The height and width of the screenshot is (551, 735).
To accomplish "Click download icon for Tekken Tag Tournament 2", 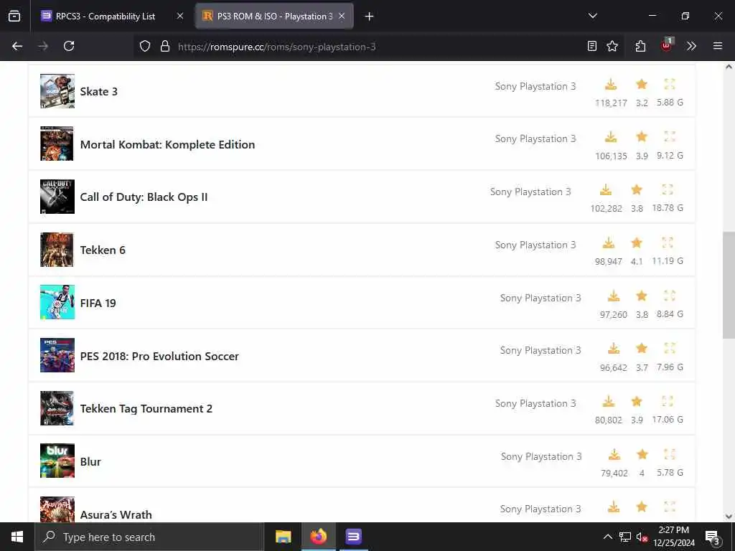I will pos(609,402).
